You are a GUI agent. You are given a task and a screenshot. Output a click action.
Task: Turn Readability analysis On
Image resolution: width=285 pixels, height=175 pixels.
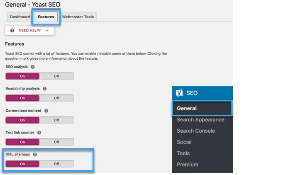22,98
